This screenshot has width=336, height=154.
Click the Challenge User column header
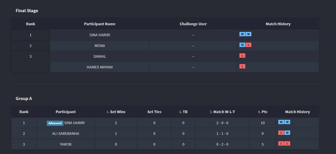(193, 24)
